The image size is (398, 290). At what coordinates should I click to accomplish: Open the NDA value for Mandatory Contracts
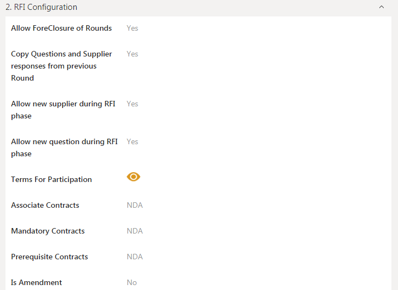134,231
